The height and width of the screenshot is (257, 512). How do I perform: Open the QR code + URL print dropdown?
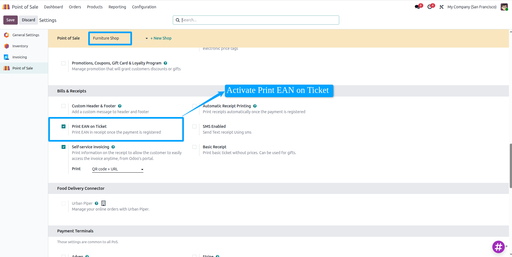[x=118, y=169]
